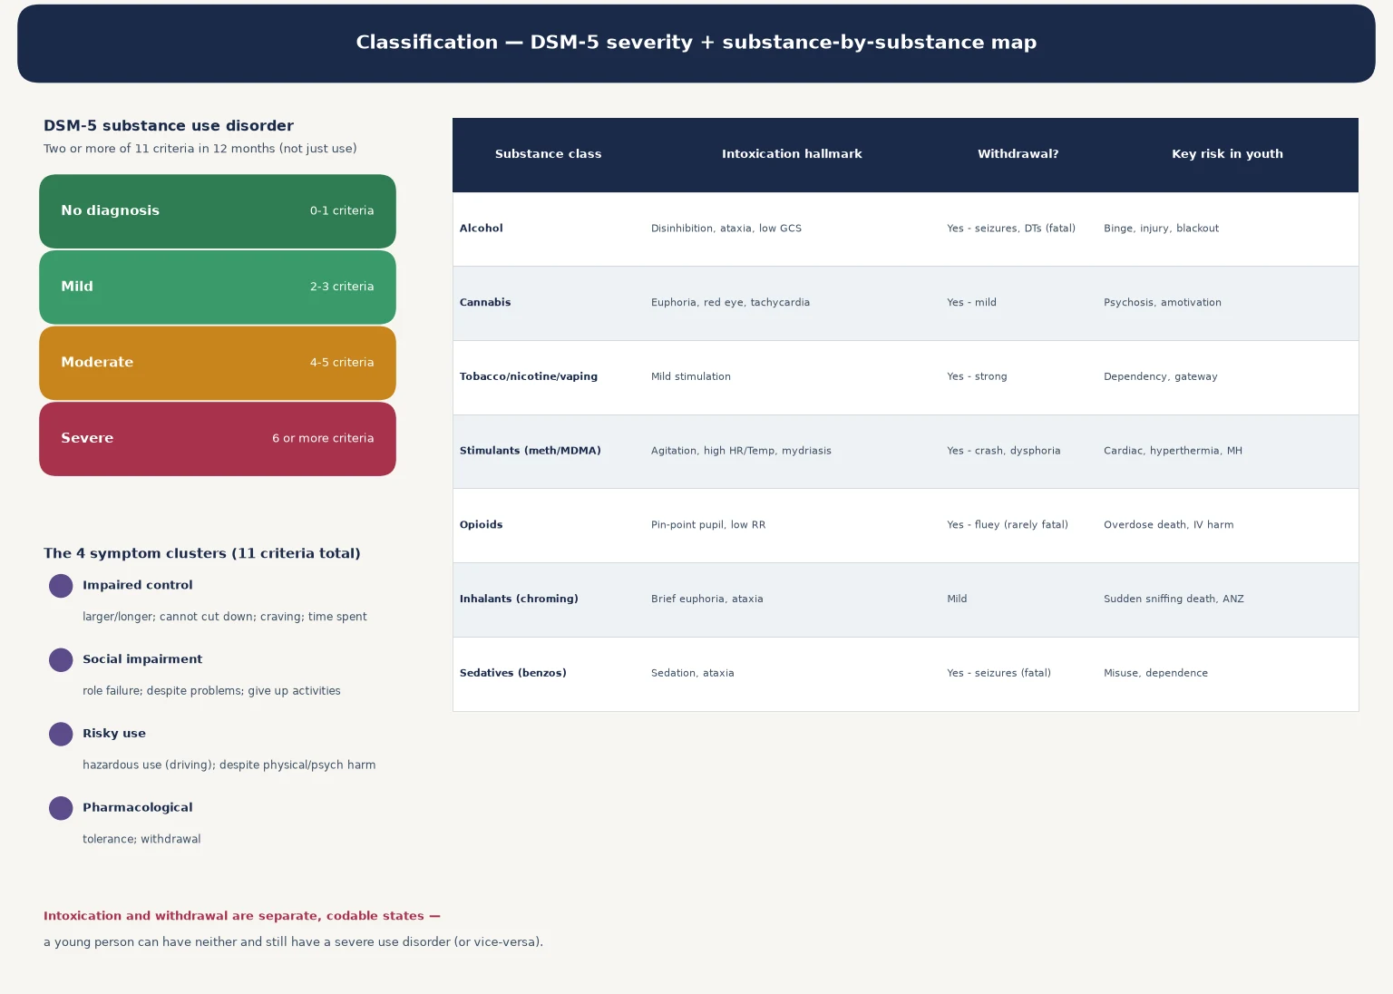Click the Opioids row label
The height and width of the screenshot is (994, 1393).
coord(481,525)
